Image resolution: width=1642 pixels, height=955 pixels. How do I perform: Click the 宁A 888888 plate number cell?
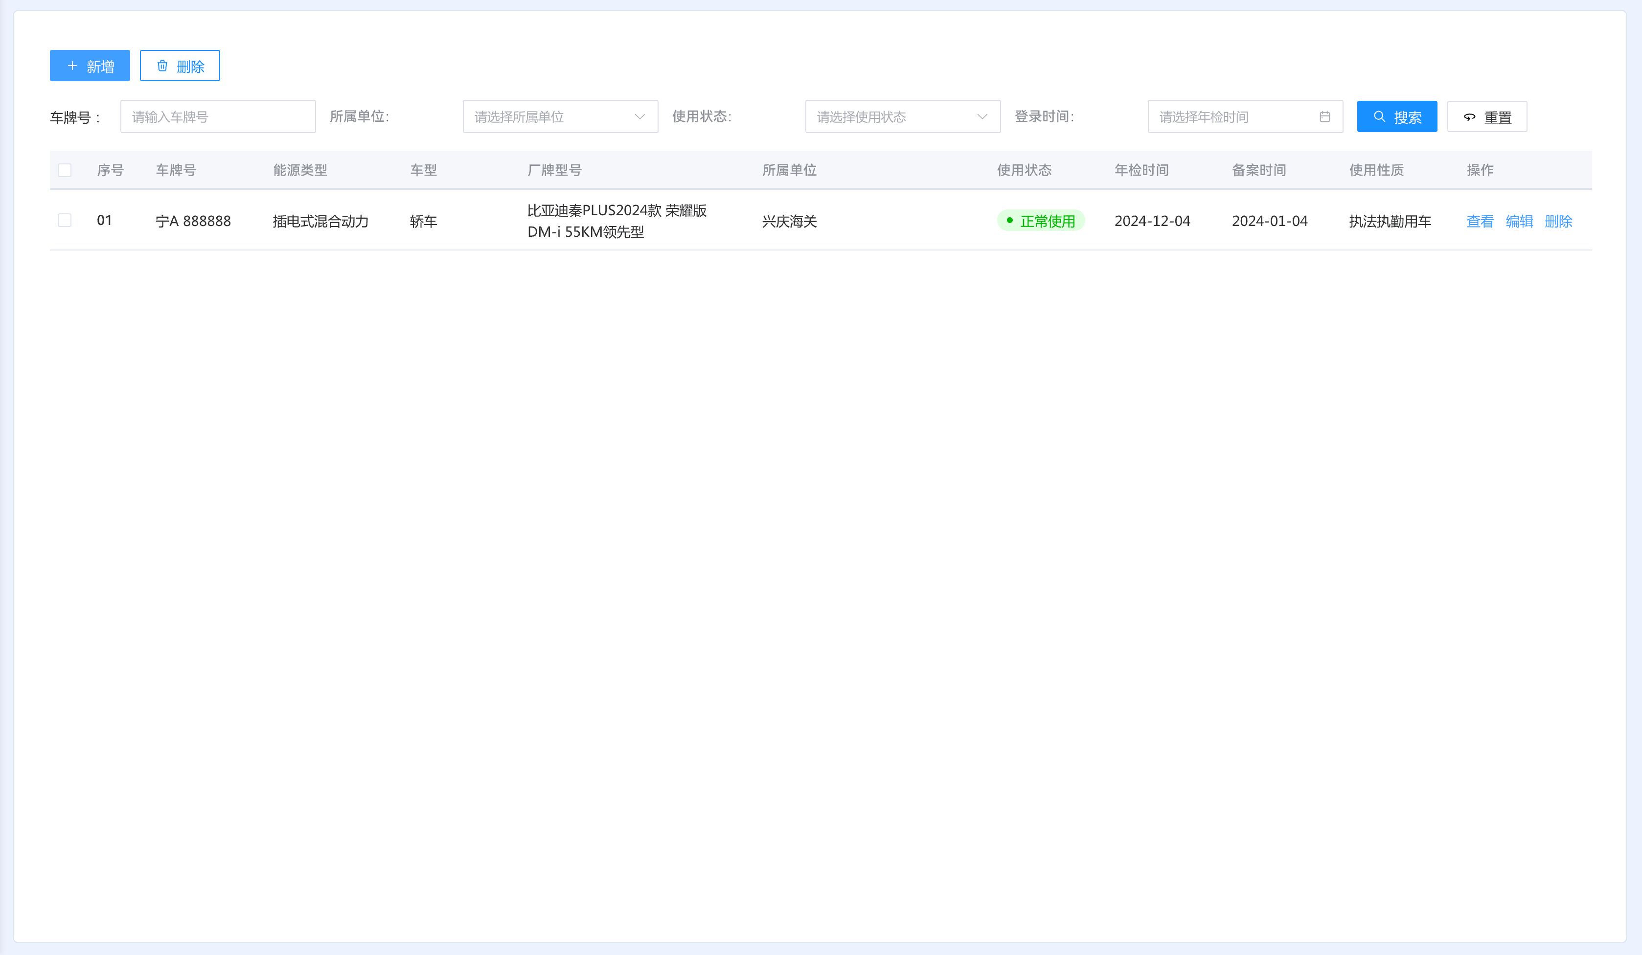point(193,221)
